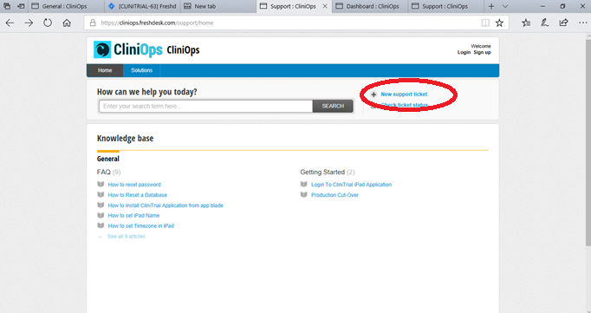Set these tabs aside icon

click(x=21, y=6)
